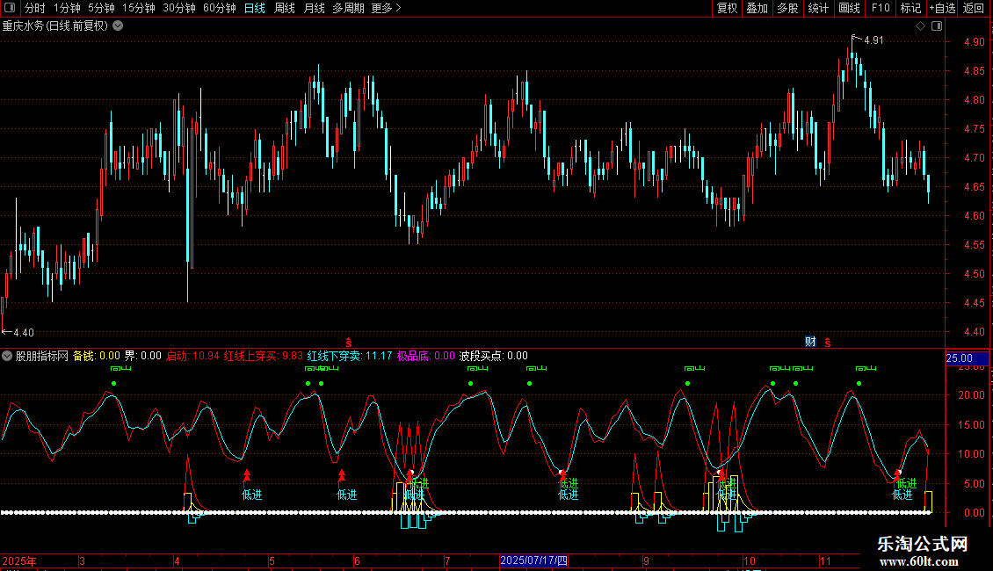Click the 4.90 price axis label
993x571 pixels.
(974, 42)
